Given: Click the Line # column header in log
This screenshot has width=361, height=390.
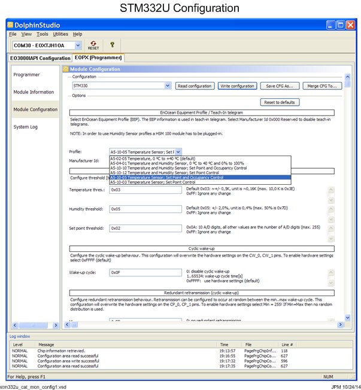Looking at the screenshot, I should click(287, 345).
